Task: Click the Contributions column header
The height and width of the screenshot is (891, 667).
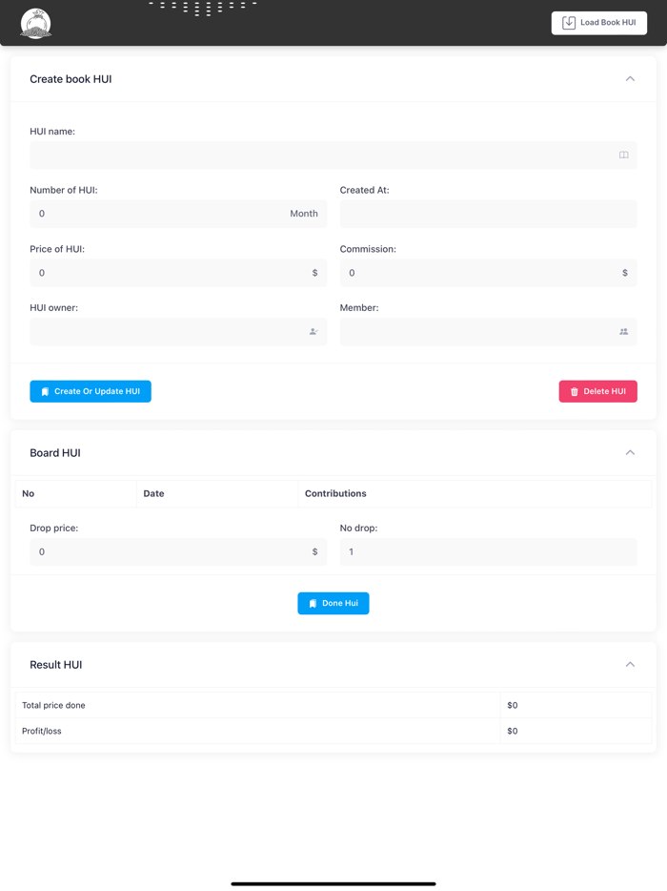Action: point(335,493)
